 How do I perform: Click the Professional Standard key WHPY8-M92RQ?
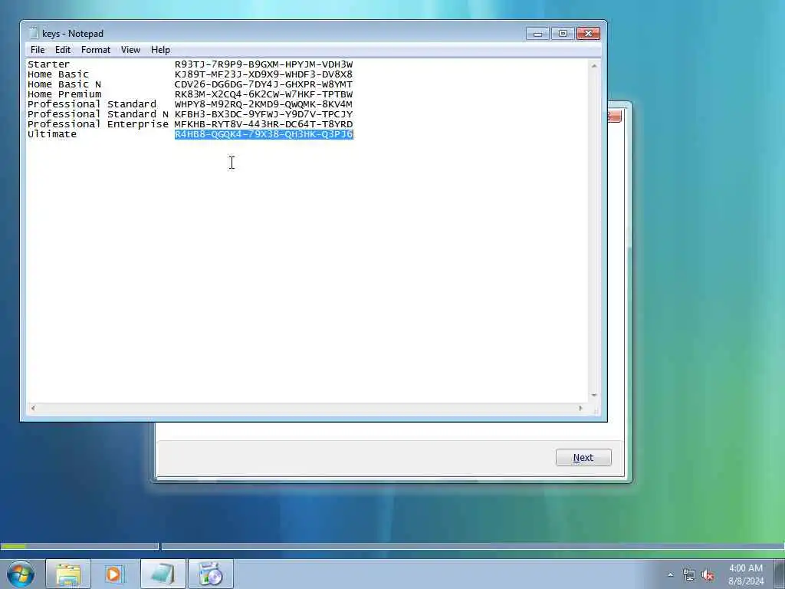pos(264,104)
